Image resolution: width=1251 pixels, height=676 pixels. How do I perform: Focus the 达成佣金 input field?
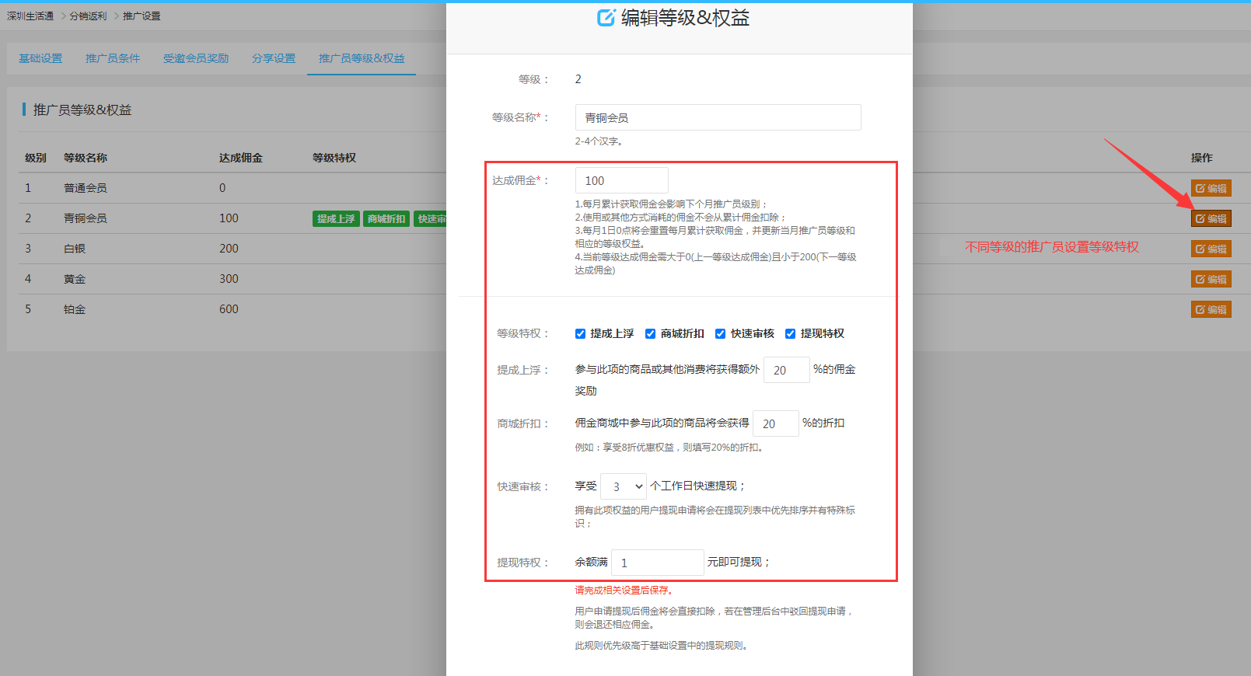pyautogui.click(x=621, y=180)
